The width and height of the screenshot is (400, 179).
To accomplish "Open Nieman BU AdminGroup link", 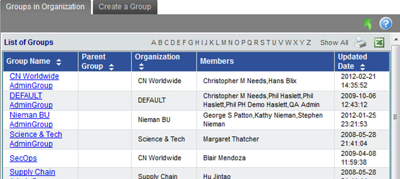I will 31,120.
